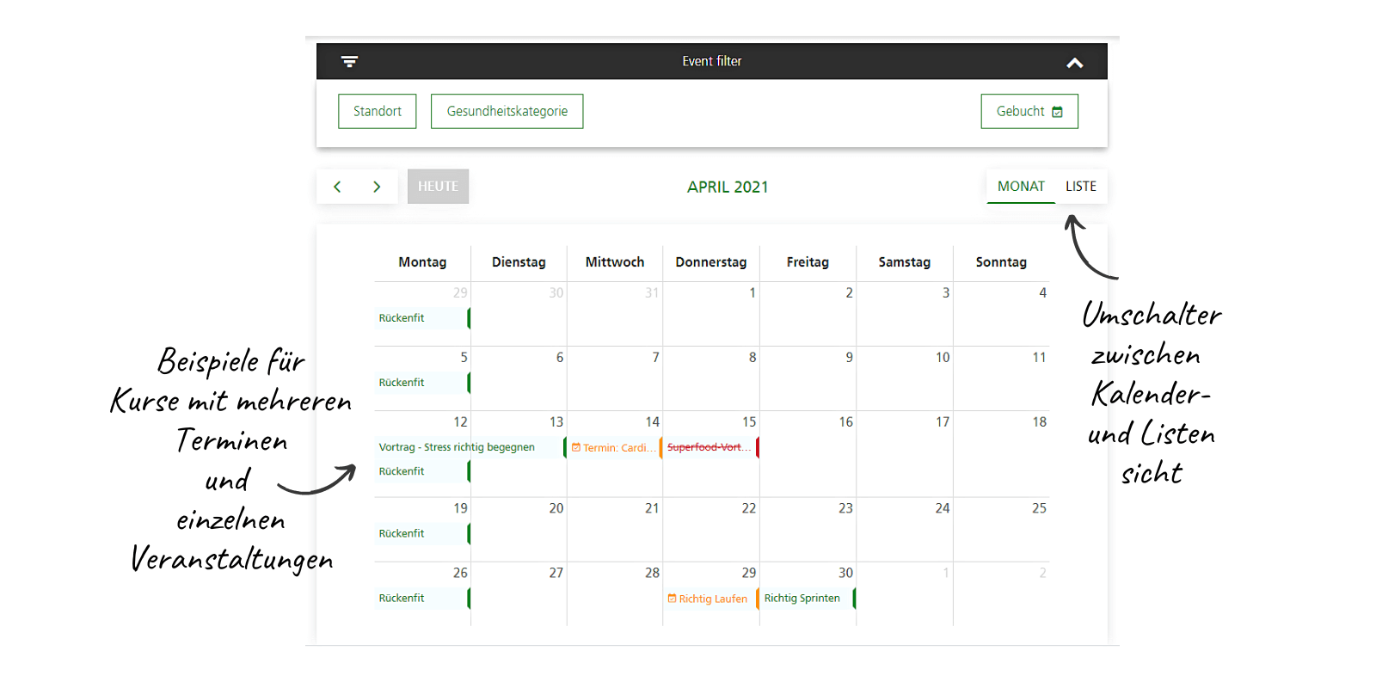This screenshot has height=688, width=1376.
Task: Click the Mittwoch column header
Action: [x=615, y=262]
